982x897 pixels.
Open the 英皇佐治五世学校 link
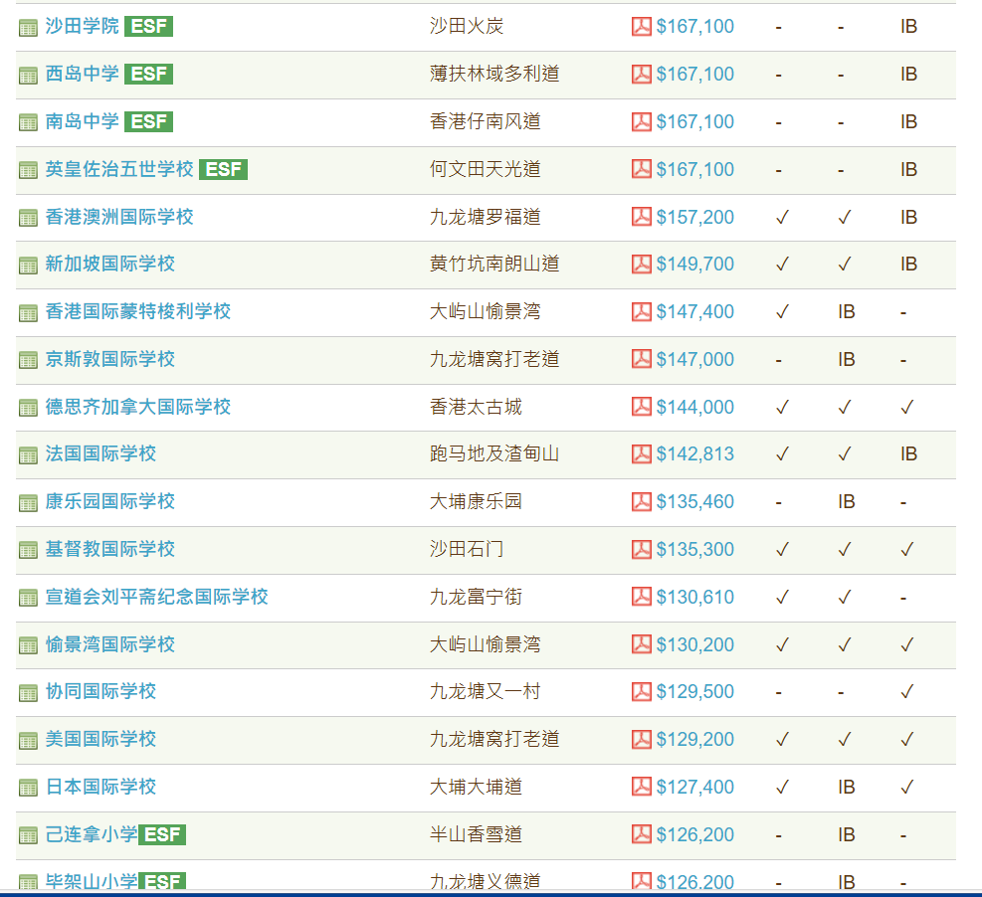coord(119,169)
